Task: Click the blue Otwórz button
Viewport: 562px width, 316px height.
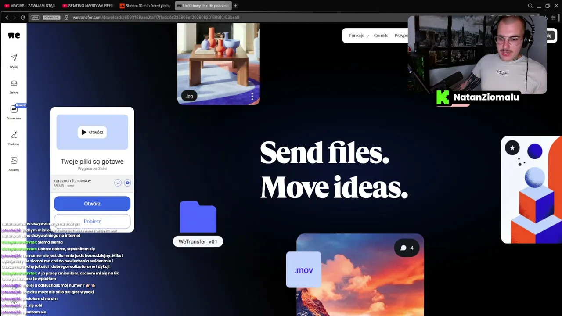Action: coord(92,204)
